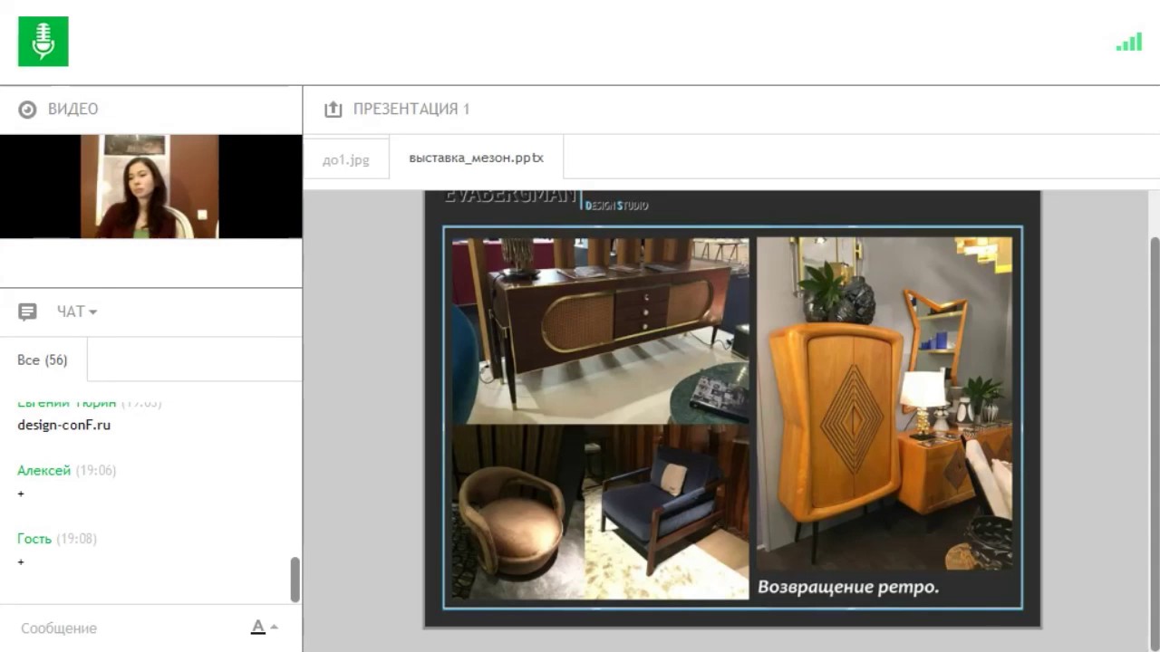The image size is (1160, 652).
Task: Click the chat speech bubble icon
Action: (x=27, y=312)
